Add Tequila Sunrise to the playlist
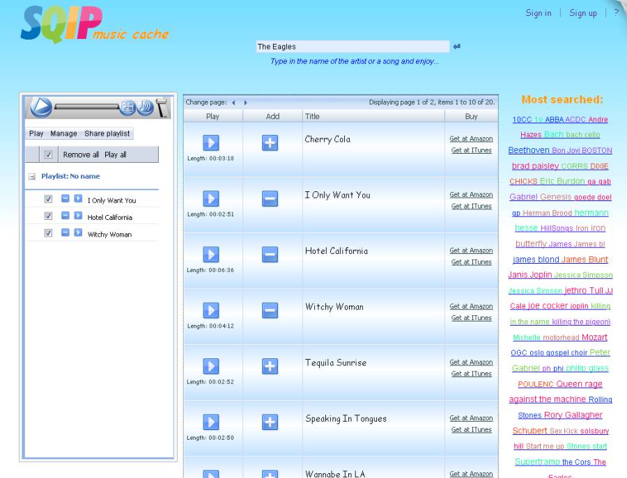The height and width of the screenshot is (478, 627). 270,366
